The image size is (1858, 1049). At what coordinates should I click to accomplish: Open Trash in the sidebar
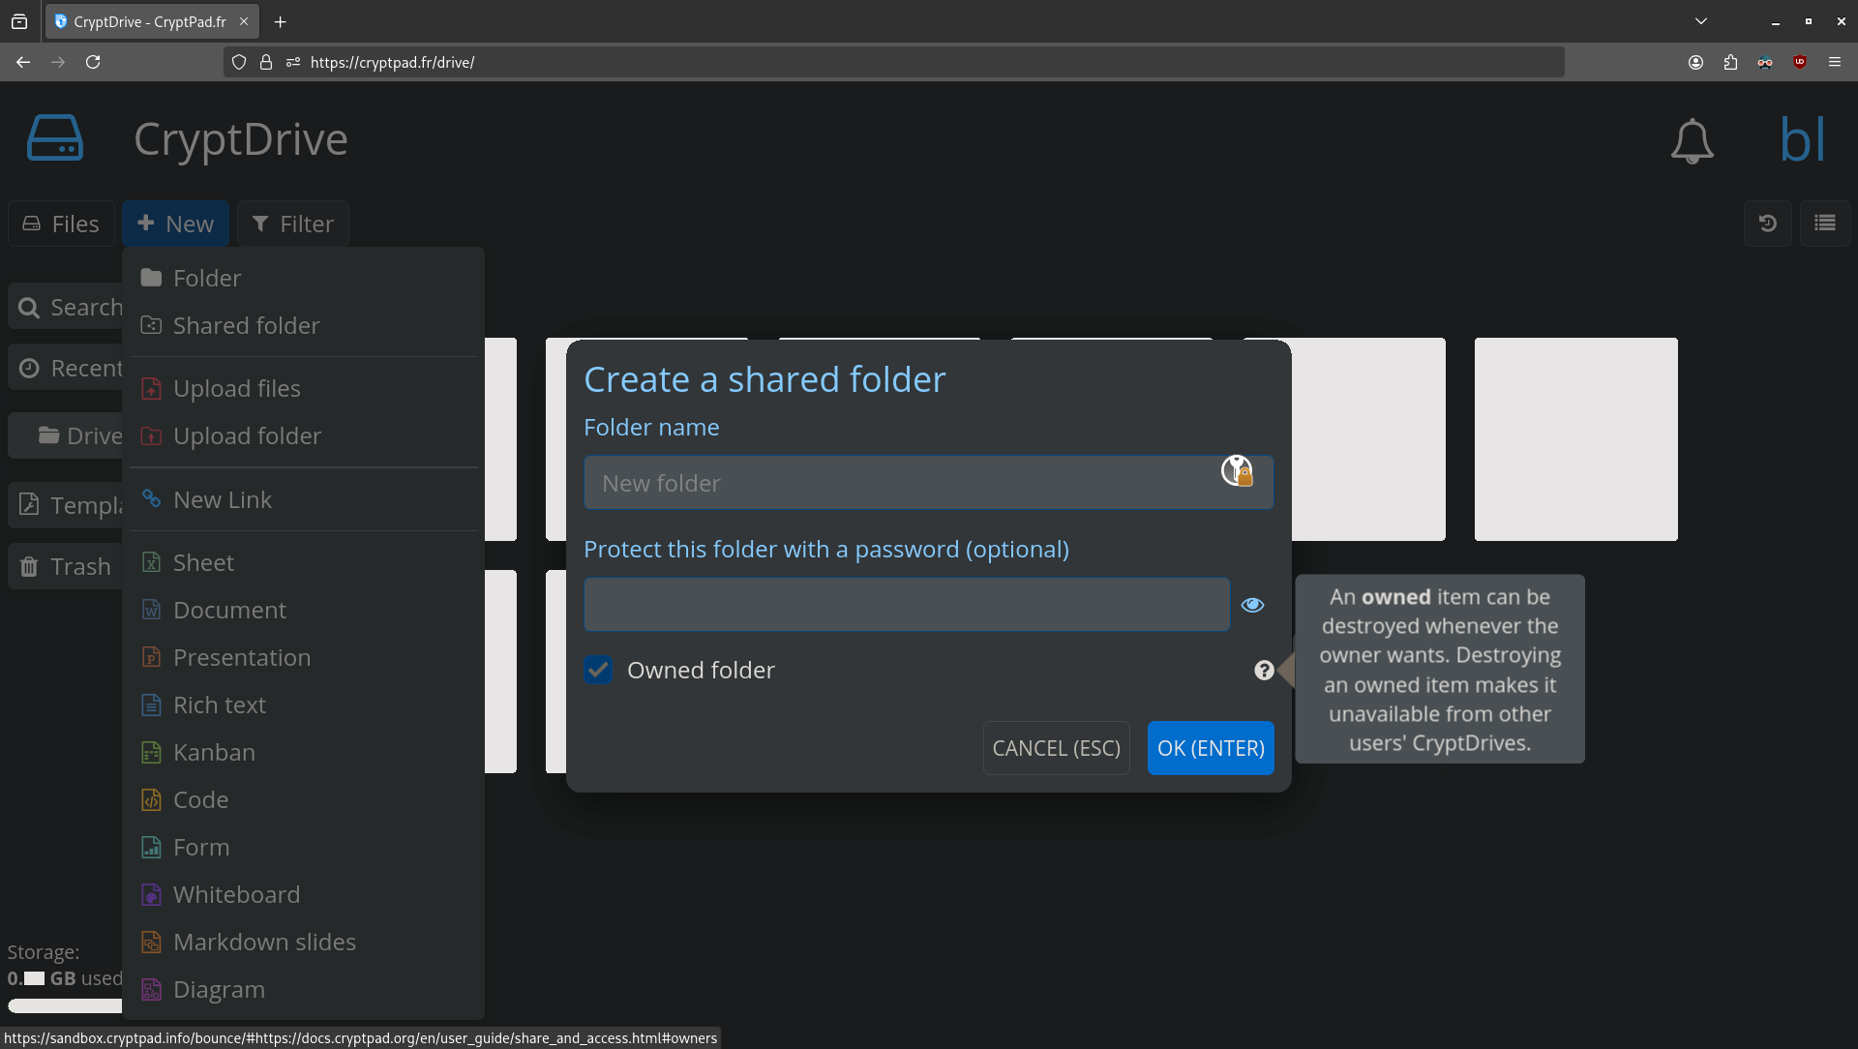point(66,566)
